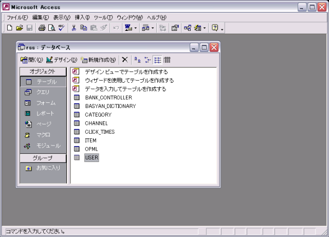
Task: Open the ツール(T) menu
Action: [103, 17]
